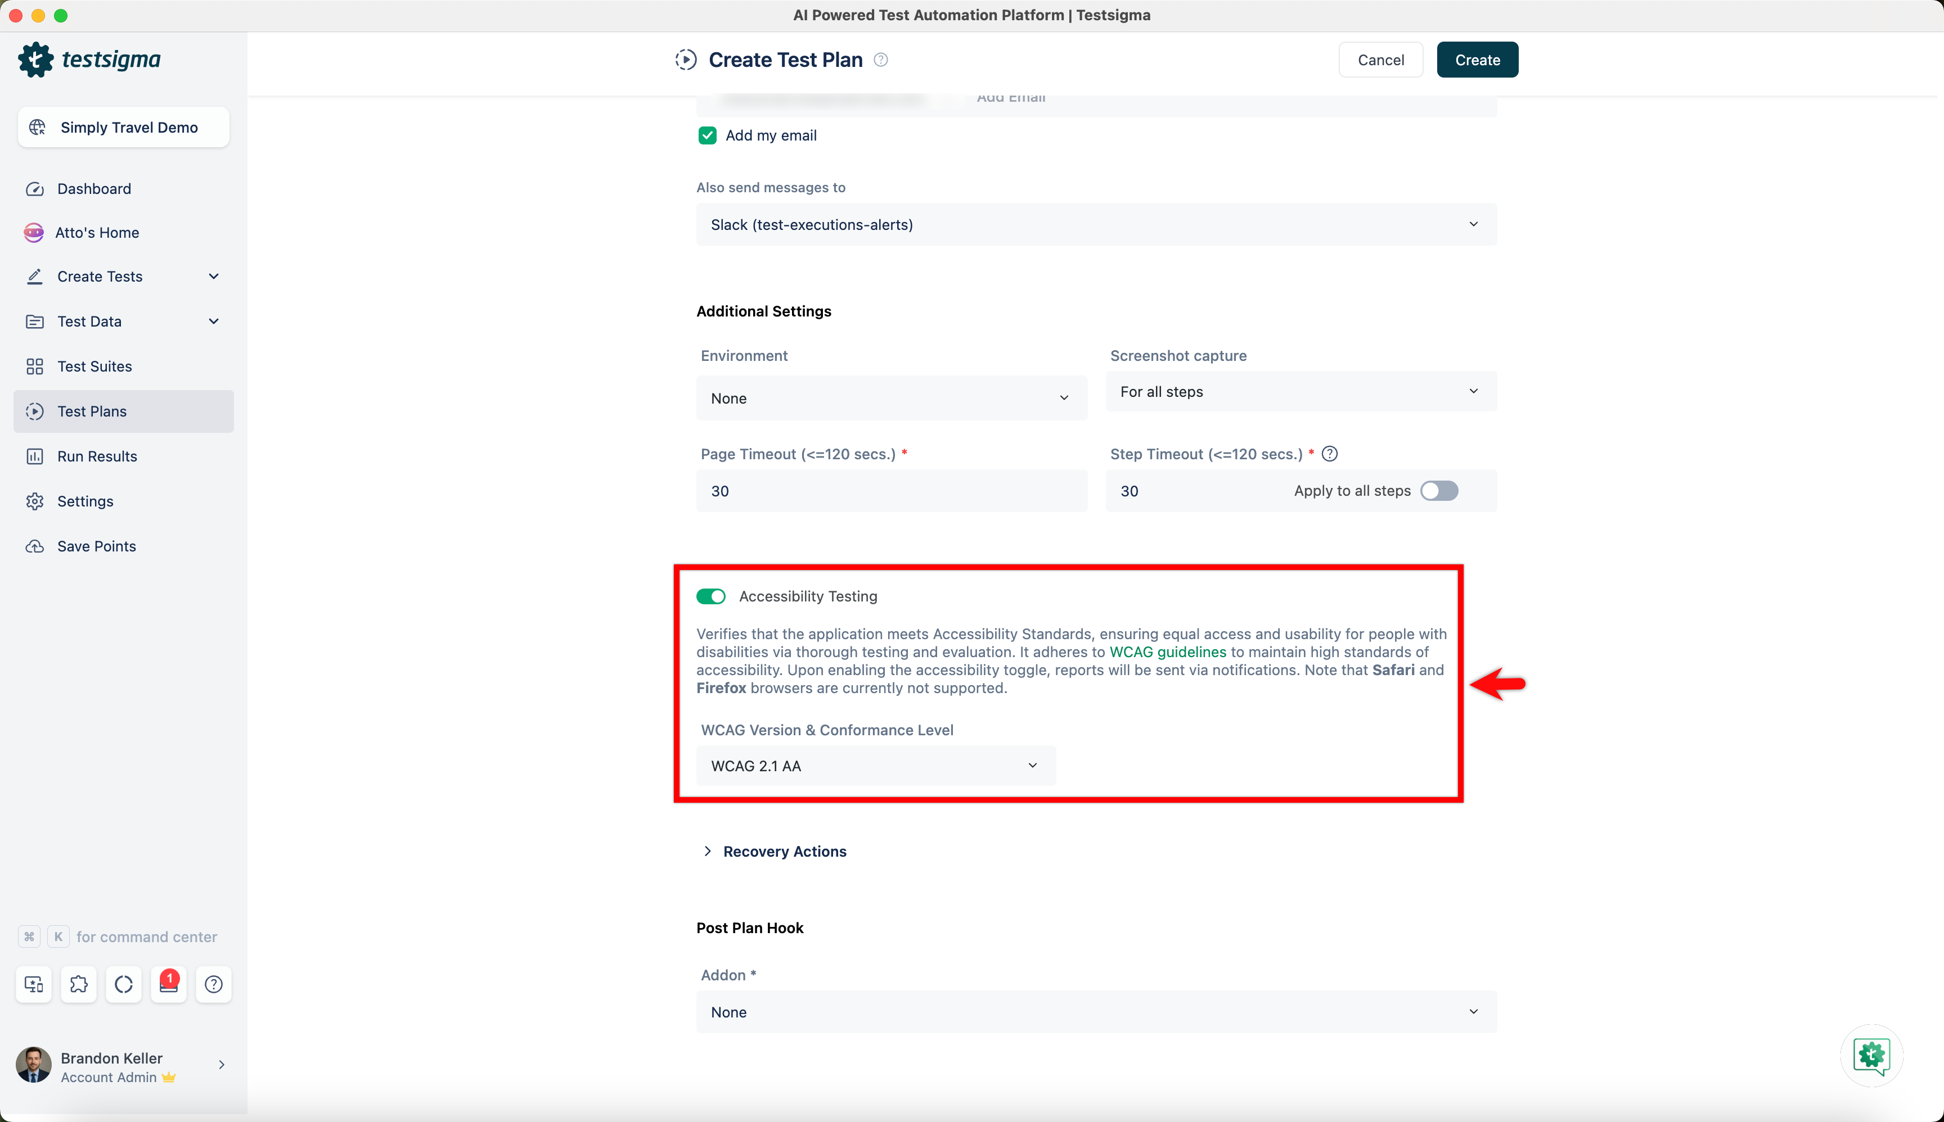
Task: Follow the WCAG guidelines link
Action: click(x=1168, y=652)
